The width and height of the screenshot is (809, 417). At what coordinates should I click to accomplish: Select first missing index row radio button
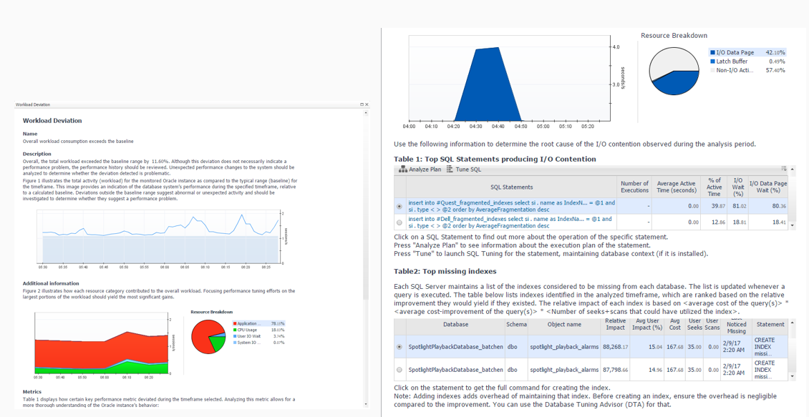pyautogui.click(x=399, y=347)
